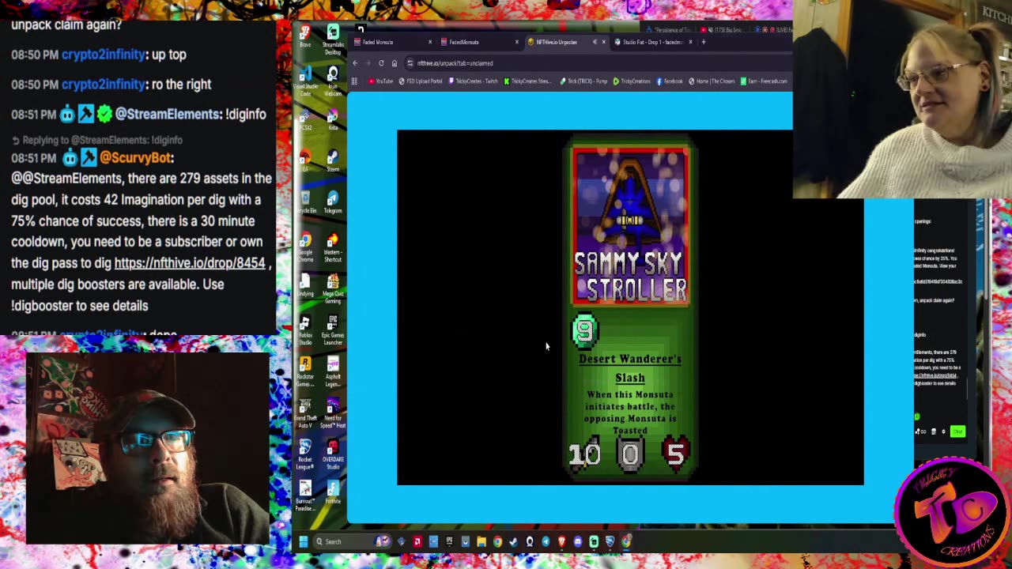Open the Telegram desktop icon
The height and width of the screenshot is (569, 1012).
(x=333, y=203)
